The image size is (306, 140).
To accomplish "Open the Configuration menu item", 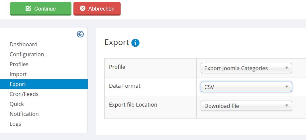I will tap(27, 54).
